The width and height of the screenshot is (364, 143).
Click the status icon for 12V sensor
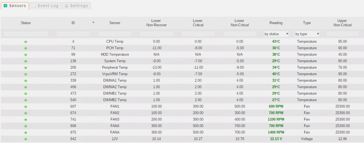click(x=25, y=139)
